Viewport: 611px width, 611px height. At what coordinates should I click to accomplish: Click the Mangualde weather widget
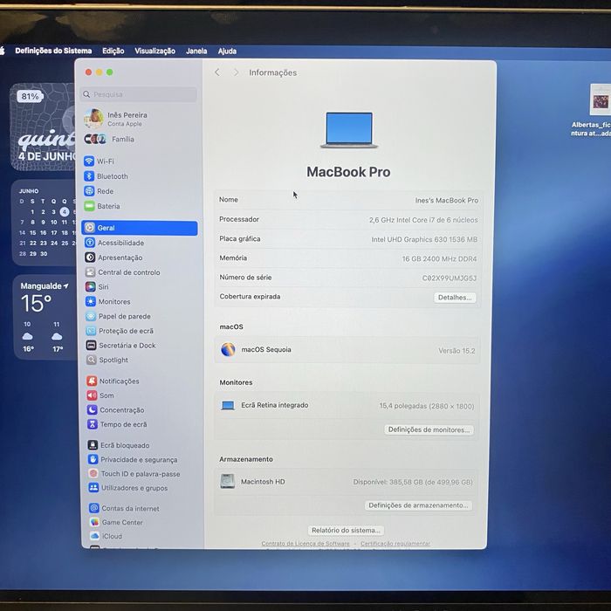(46, 317)
